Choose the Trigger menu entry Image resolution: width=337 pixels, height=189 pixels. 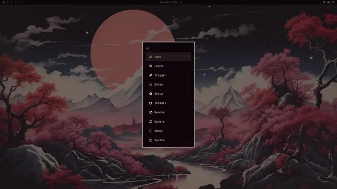click(168, 75)
